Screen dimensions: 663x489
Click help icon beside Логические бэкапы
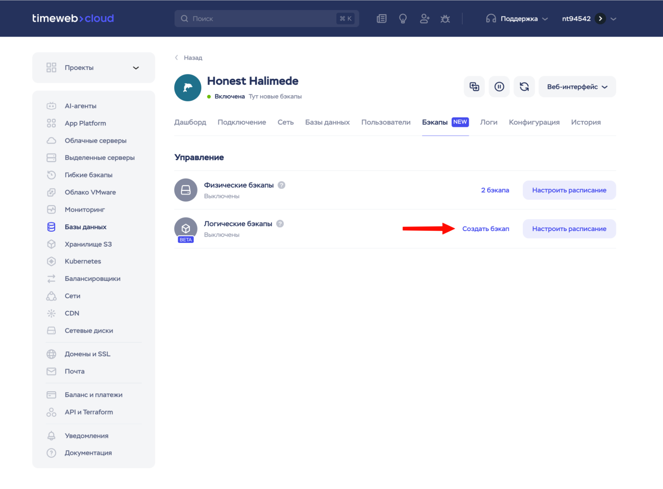[280, 224]
